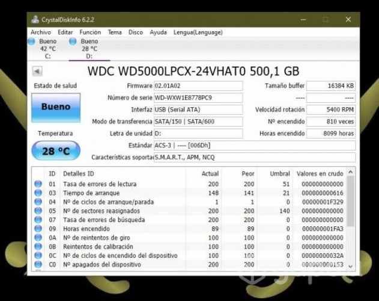Click the rotation speed field 5400 RPM
Image resolution: width=379 pixels, height=301 pixels.
coord(331,110)
